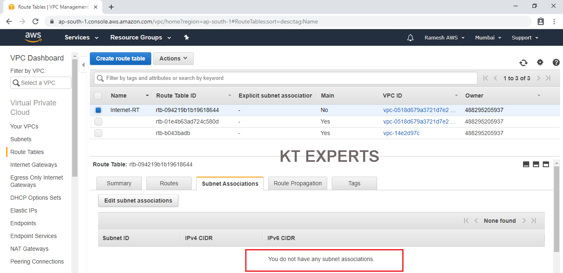Set details pane to half height

[x=536, y=164]
